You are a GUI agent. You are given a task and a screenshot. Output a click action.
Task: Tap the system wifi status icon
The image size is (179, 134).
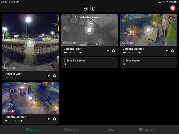164,2
